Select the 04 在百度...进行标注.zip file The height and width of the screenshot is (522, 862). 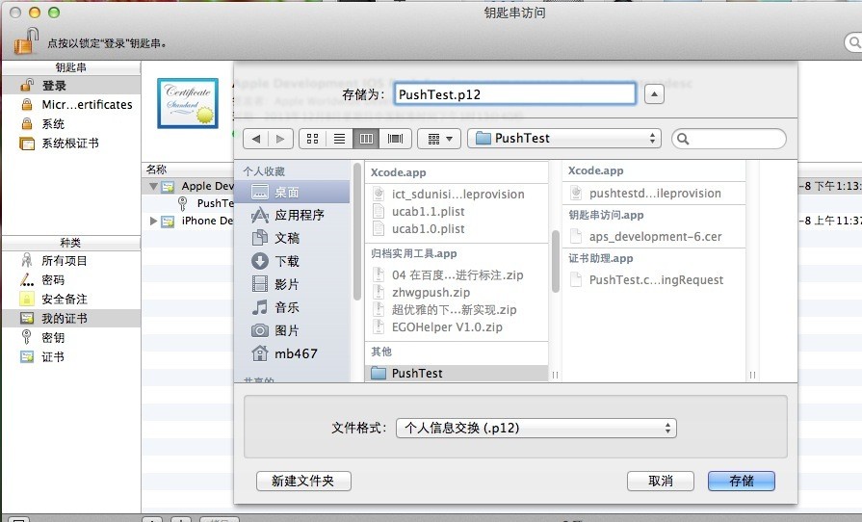pos(457,274)
